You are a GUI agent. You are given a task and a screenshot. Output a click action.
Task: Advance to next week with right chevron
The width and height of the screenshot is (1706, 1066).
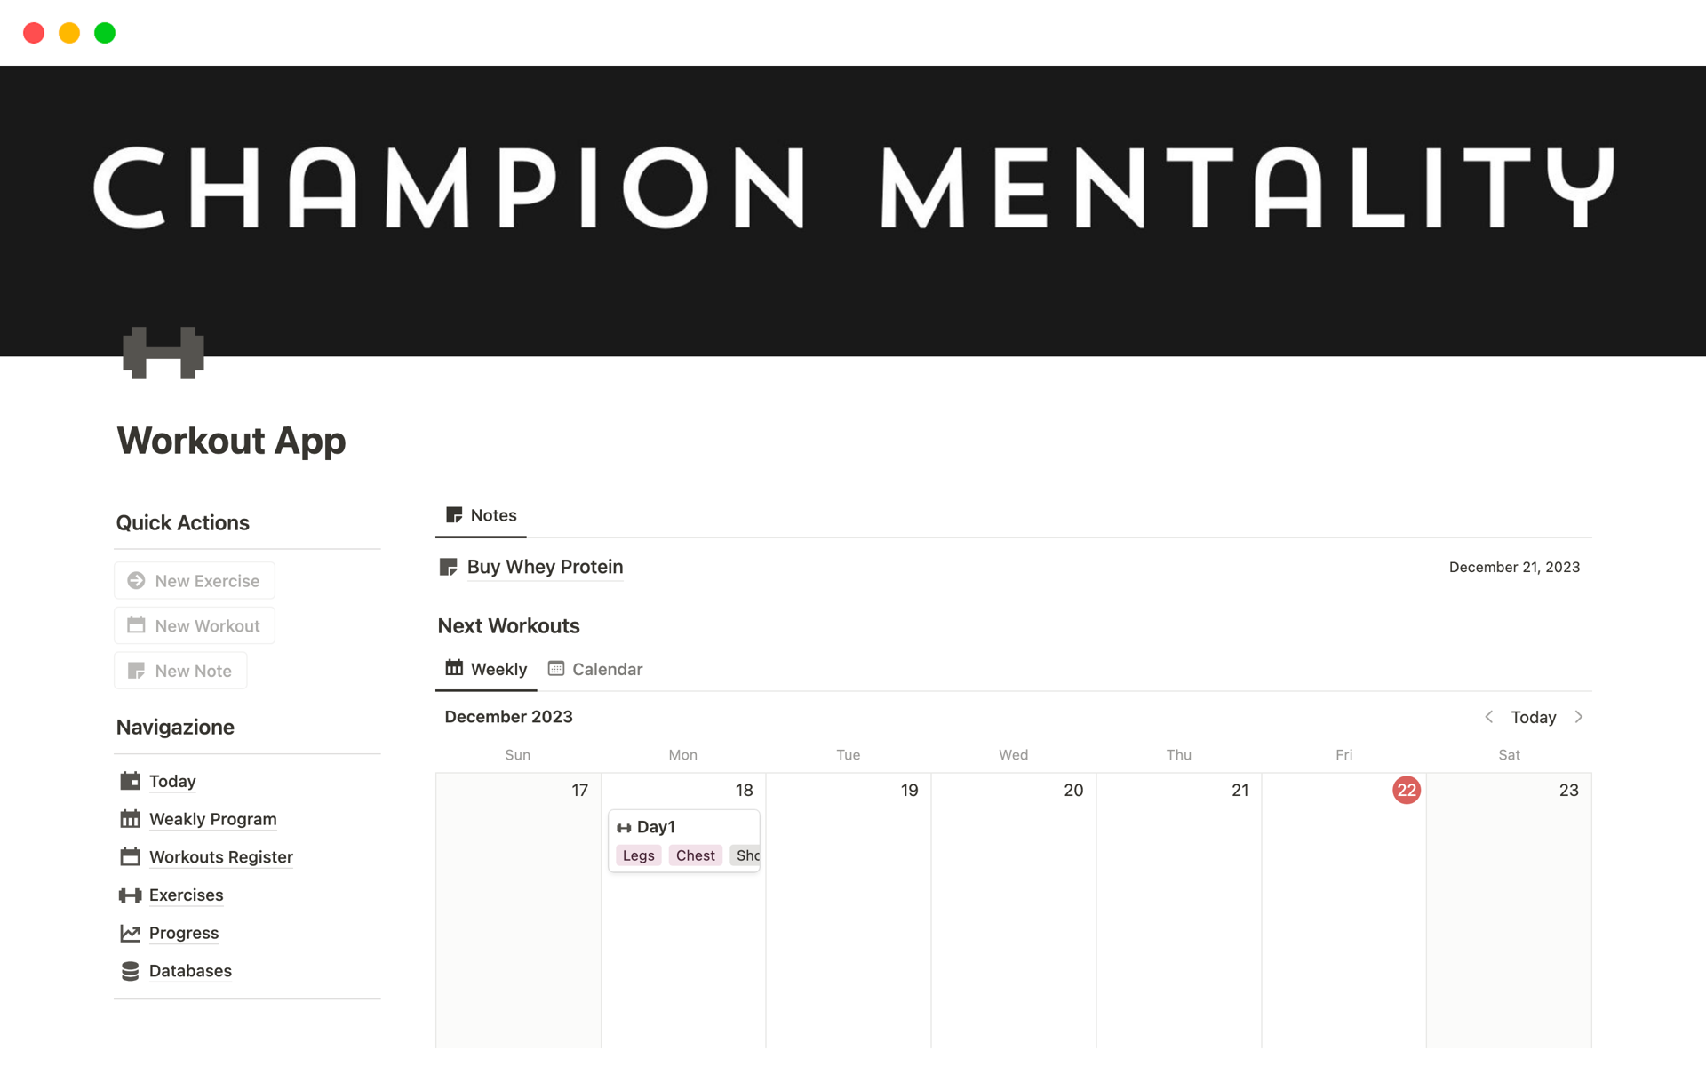click(x=1579, y=717)
